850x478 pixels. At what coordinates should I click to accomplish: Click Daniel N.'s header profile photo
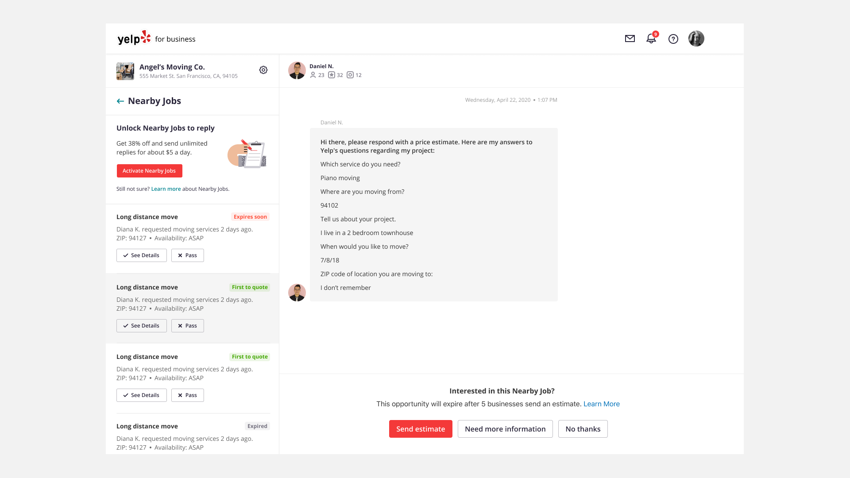tap(297, 70)
